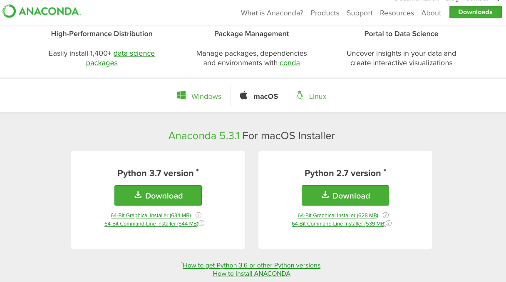Click help icon beside 539 MB command-line installer
The width and height of the screenshot is (506, 282).
tap(389, 223)
